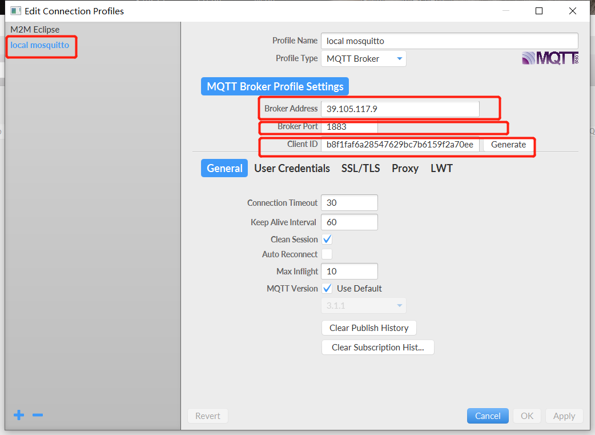Open the Profile Type dropdown
The height and width of the screenshot is (435, 595).
tap(364, 59)
